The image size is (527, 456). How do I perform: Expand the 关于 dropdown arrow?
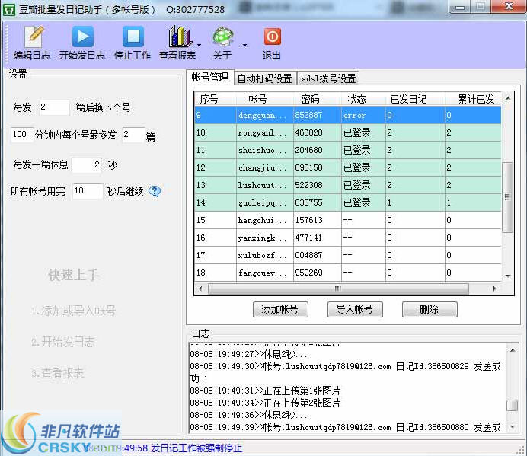pos(244,45)
